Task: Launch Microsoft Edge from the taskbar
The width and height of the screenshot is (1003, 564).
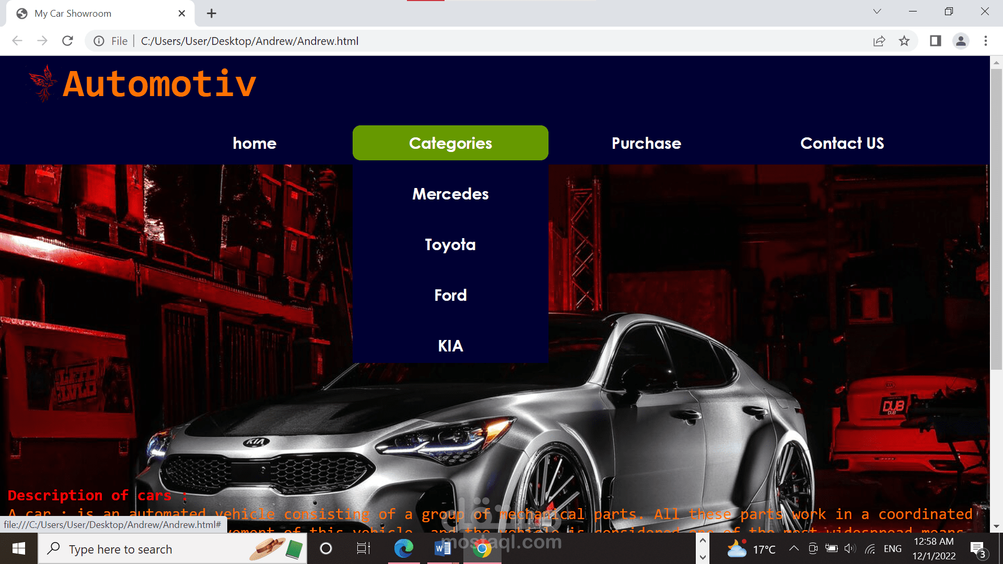Action: point(404,549)
